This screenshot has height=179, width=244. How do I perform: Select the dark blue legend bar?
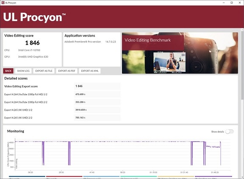tap(27, 176)
